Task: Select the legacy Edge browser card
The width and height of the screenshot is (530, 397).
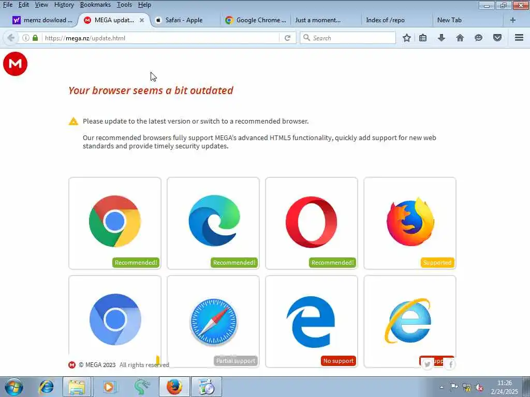Action: [x=312, y=322]
